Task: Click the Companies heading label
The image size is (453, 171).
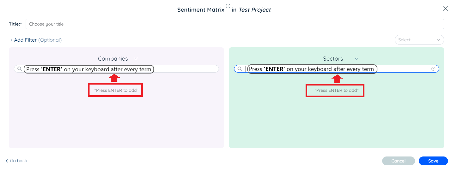Action: point(113,59)
